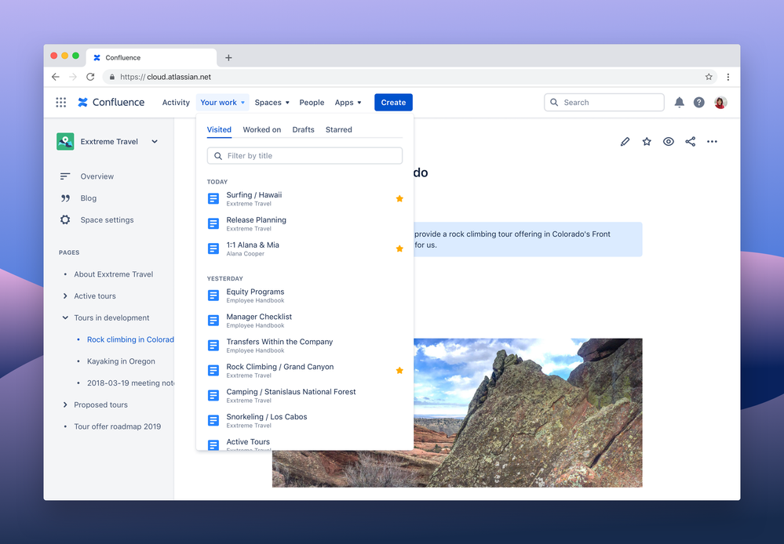Expand the Active tours tree item
The height and width of the screenshot is (544, 784).
tap(65, 296)
